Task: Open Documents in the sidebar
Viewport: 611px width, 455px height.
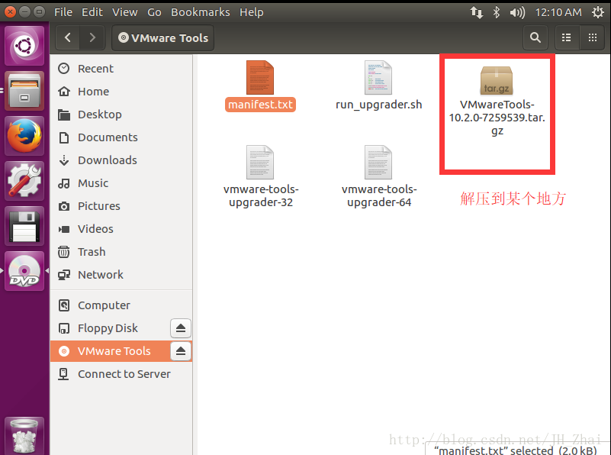Action: [121, 137]
